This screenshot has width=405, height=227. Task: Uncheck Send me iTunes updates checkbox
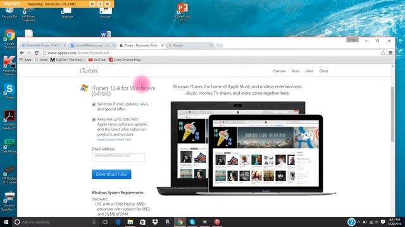point(94,105)
